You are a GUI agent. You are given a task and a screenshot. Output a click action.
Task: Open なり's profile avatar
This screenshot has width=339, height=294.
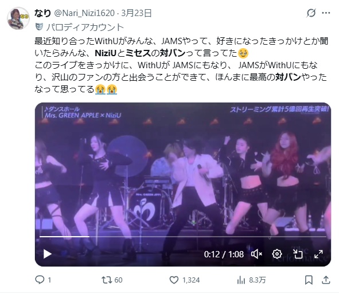point(18,18)
